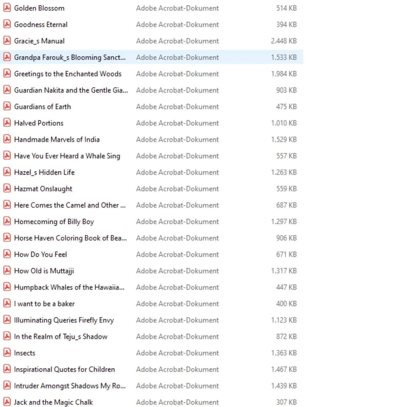Click the Homecoming of Billy Boy file

[54, 221]
